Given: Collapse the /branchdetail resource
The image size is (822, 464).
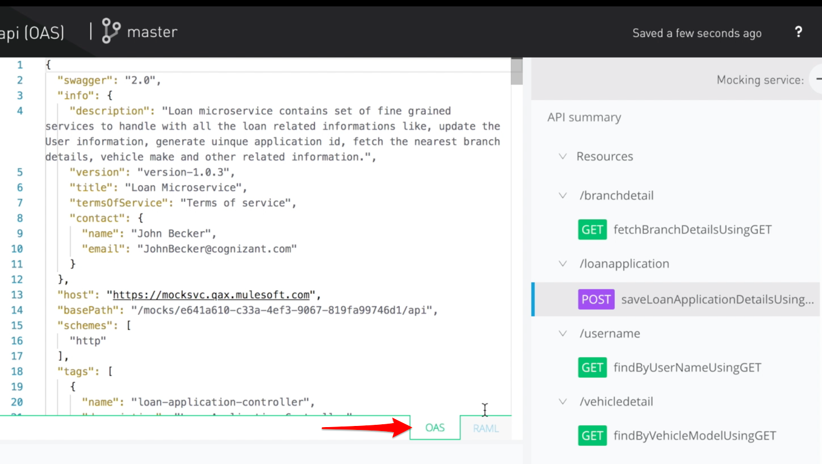Looking at the screenshot, I should pos(562,195).
